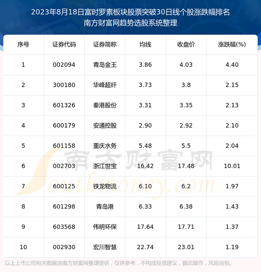Screen dimensions: 261x272
Task: Click 浙江世宝 moving average 16.42
Action: pos(145,166)
